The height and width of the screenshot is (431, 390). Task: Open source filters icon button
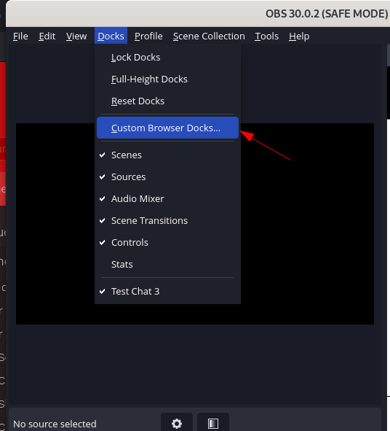tap(213, 423)
